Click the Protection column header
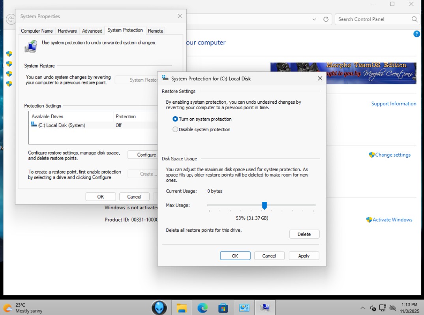This screenshot has width=424, height=315. (x=135, y=117)
